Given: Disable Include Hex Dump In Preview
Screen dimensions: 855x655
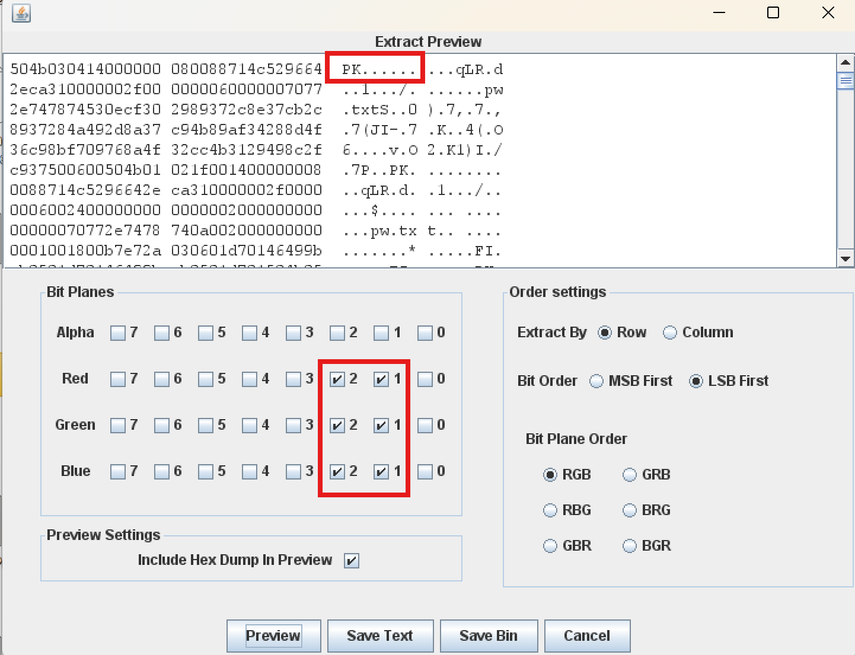Looking at the screenshot, I should point(352,561).
